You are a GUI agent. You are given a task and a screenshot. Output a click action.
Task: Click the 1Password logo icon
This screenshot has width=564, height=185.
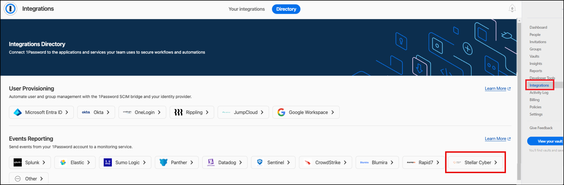coord(11,9)
